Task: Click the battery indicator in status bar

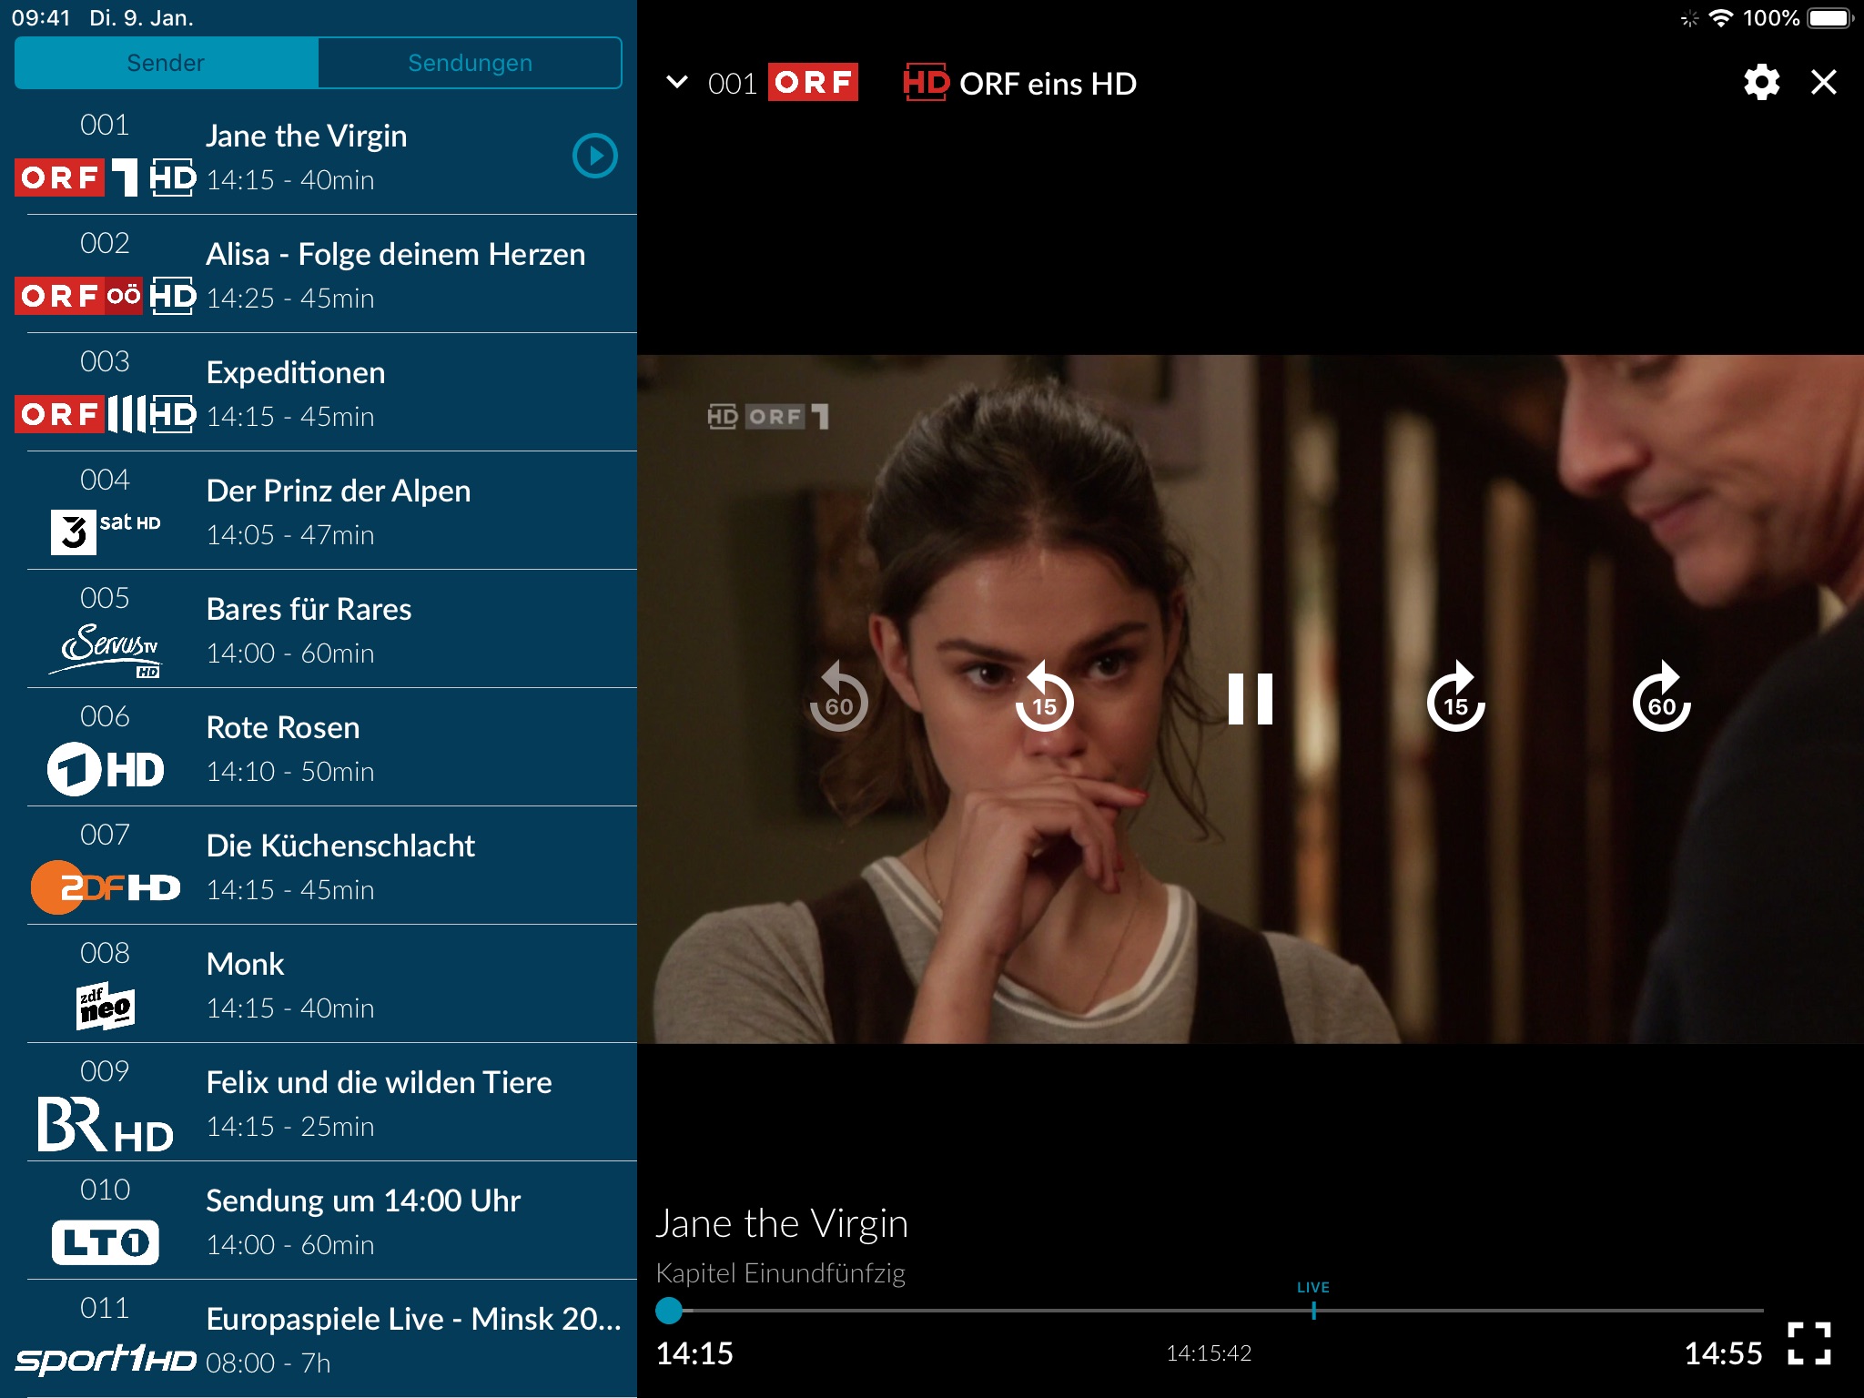Action: (x=1830, y=18)
